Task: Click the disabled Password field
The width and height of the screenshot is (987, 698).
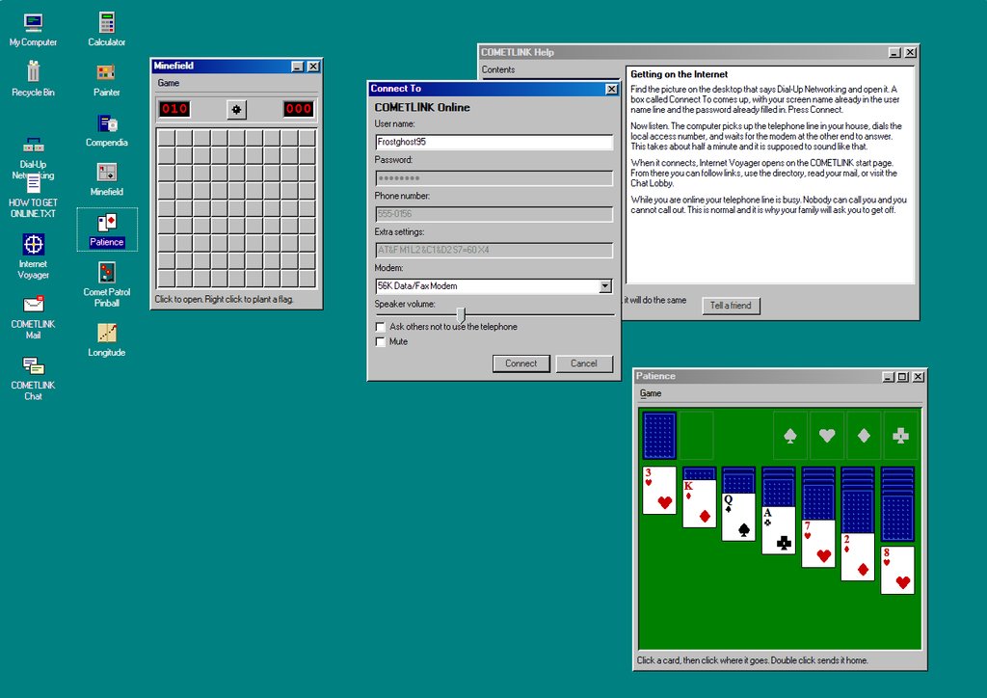Action: click(x=493, y=178)
